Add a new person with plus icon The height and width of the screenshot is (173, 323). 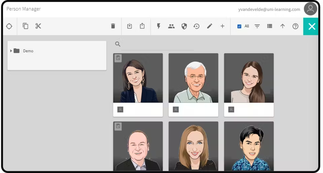222,26
